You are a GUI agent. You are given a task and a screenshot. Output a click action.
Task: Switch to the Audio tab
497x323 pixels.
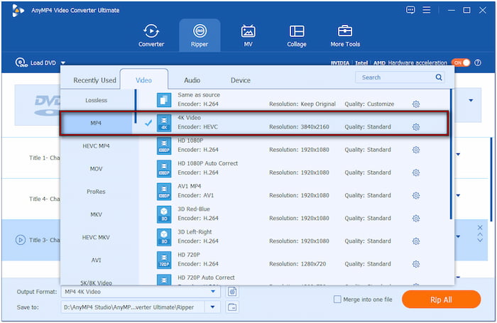192,80
